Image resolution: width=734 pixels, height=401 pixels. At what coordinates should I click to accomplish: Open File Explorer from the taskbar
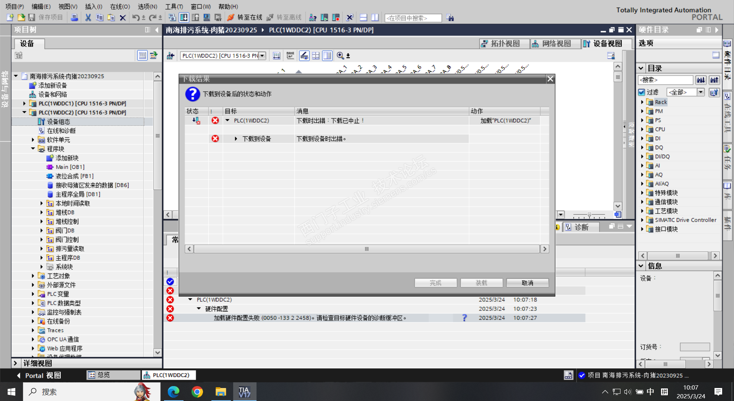coord(221,392)
